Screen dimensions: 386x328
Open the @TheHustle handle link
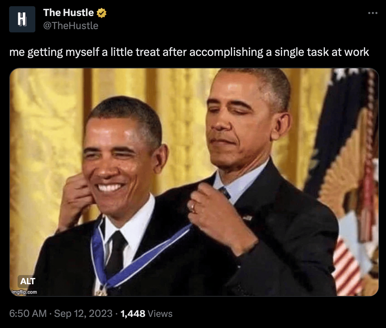[71, 25]
